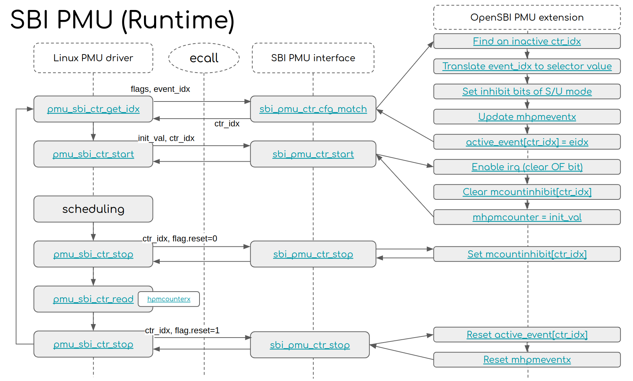Click 'Find an inactive ctr_idx' link

527,41
